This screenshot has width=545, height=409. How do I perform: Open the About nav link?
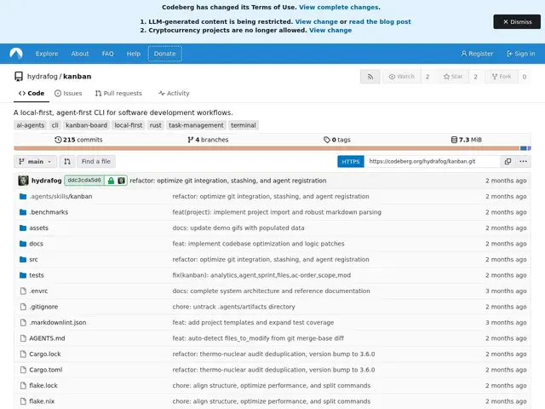click(80, 54)
